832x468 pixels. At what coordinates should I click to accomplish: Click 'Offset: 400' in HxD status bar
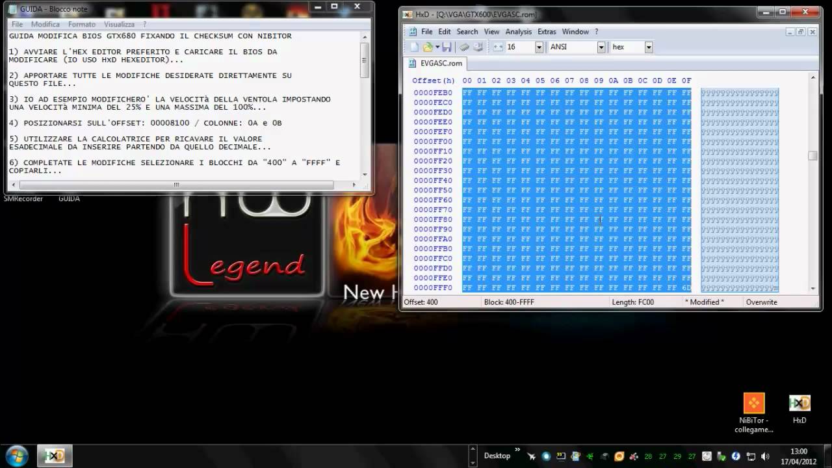(421, 302)
